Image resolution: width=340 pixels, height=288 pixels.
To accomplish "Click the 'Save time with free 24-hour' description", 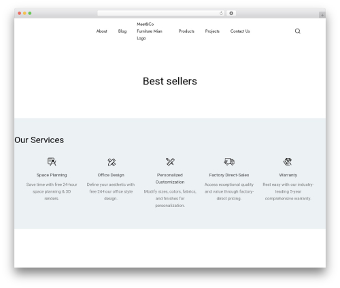I will coord(52,191).
